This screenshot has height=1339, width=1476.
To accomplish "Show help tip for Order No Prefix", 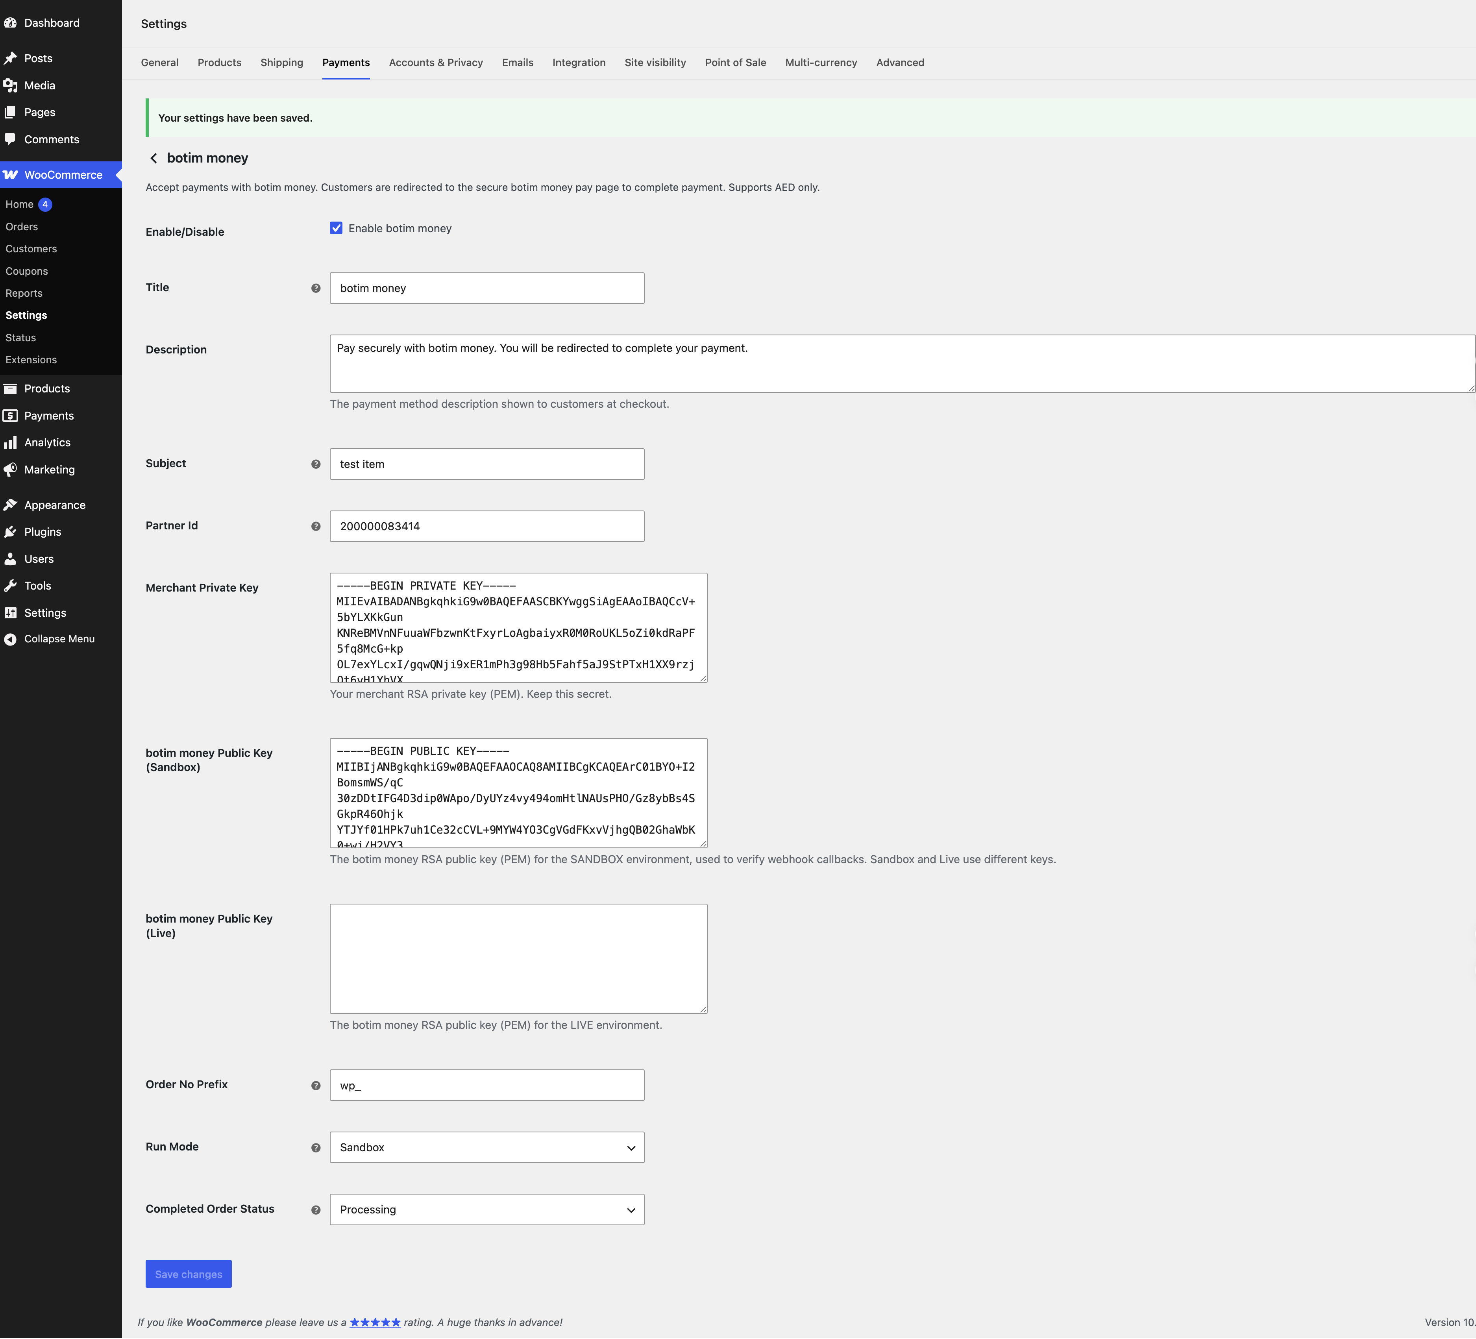I will pos(316,1086).
